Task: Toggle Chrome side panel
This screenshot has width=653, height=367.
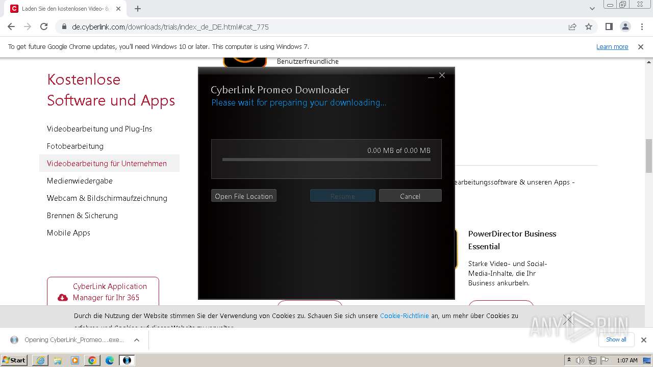Action: [609, 27]
